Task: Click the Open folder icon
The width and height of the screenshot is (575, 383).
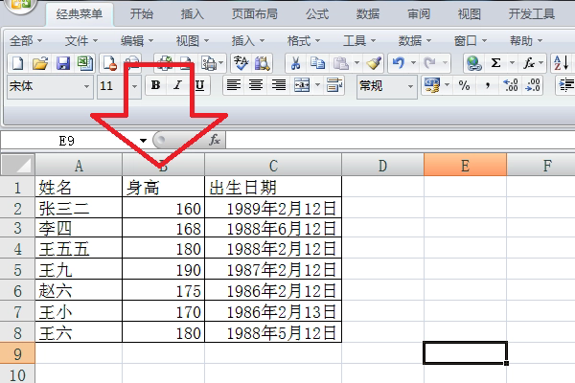Action: [x=40, y=63]
